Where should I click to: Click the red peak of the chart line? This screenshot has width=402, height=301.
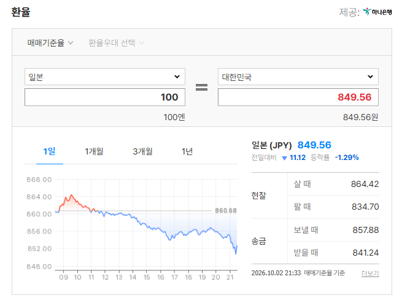[72, 195]
